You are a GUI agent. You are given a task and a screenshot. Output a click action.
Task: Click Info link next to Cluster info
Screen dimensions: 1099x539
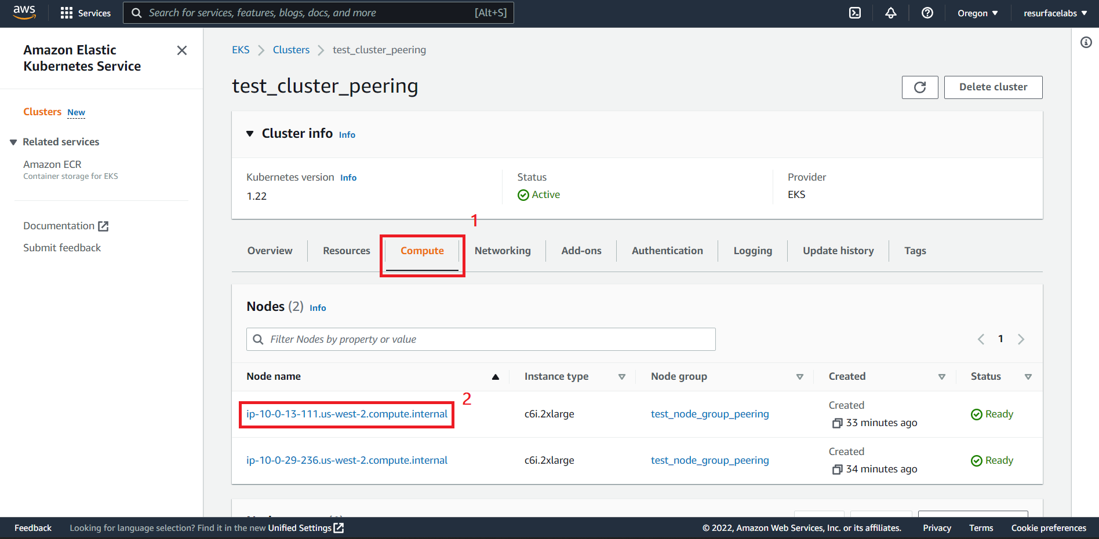pos(347,135)
